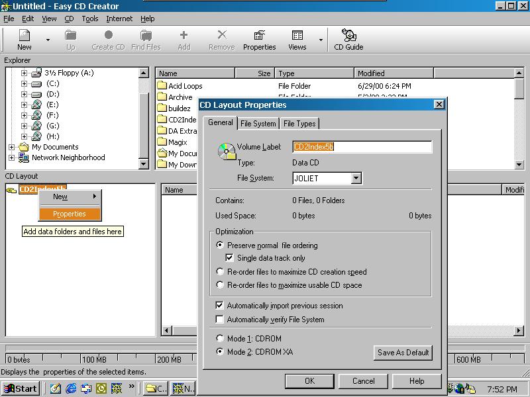Switch to the File System tab

click(258, 124)
